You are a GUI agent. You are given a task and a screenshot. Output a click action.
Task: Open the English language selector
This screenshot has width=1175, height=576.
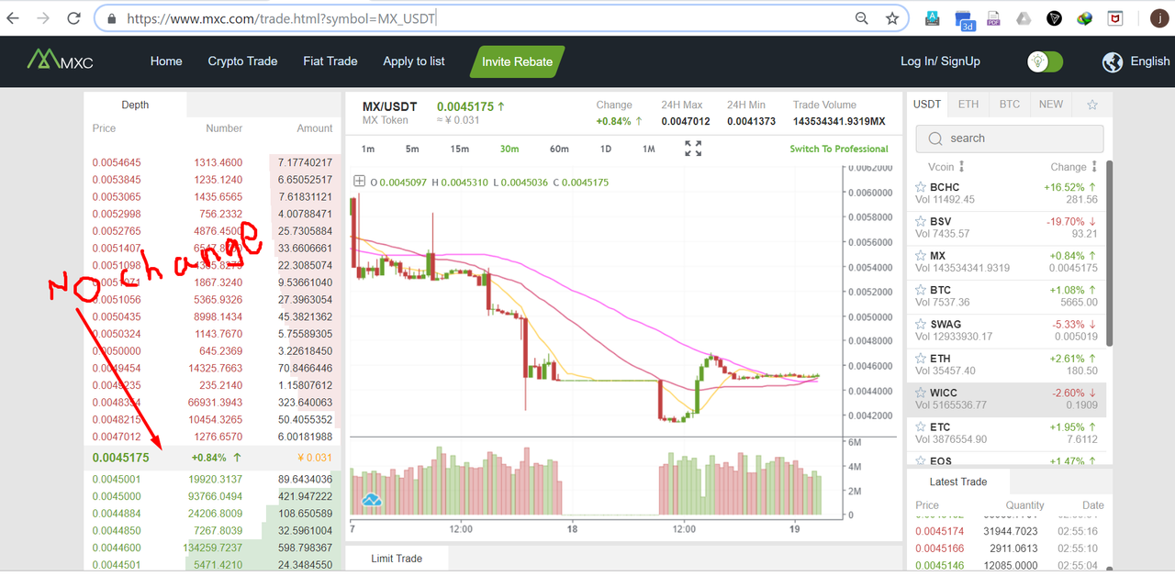coord(1150,61)
